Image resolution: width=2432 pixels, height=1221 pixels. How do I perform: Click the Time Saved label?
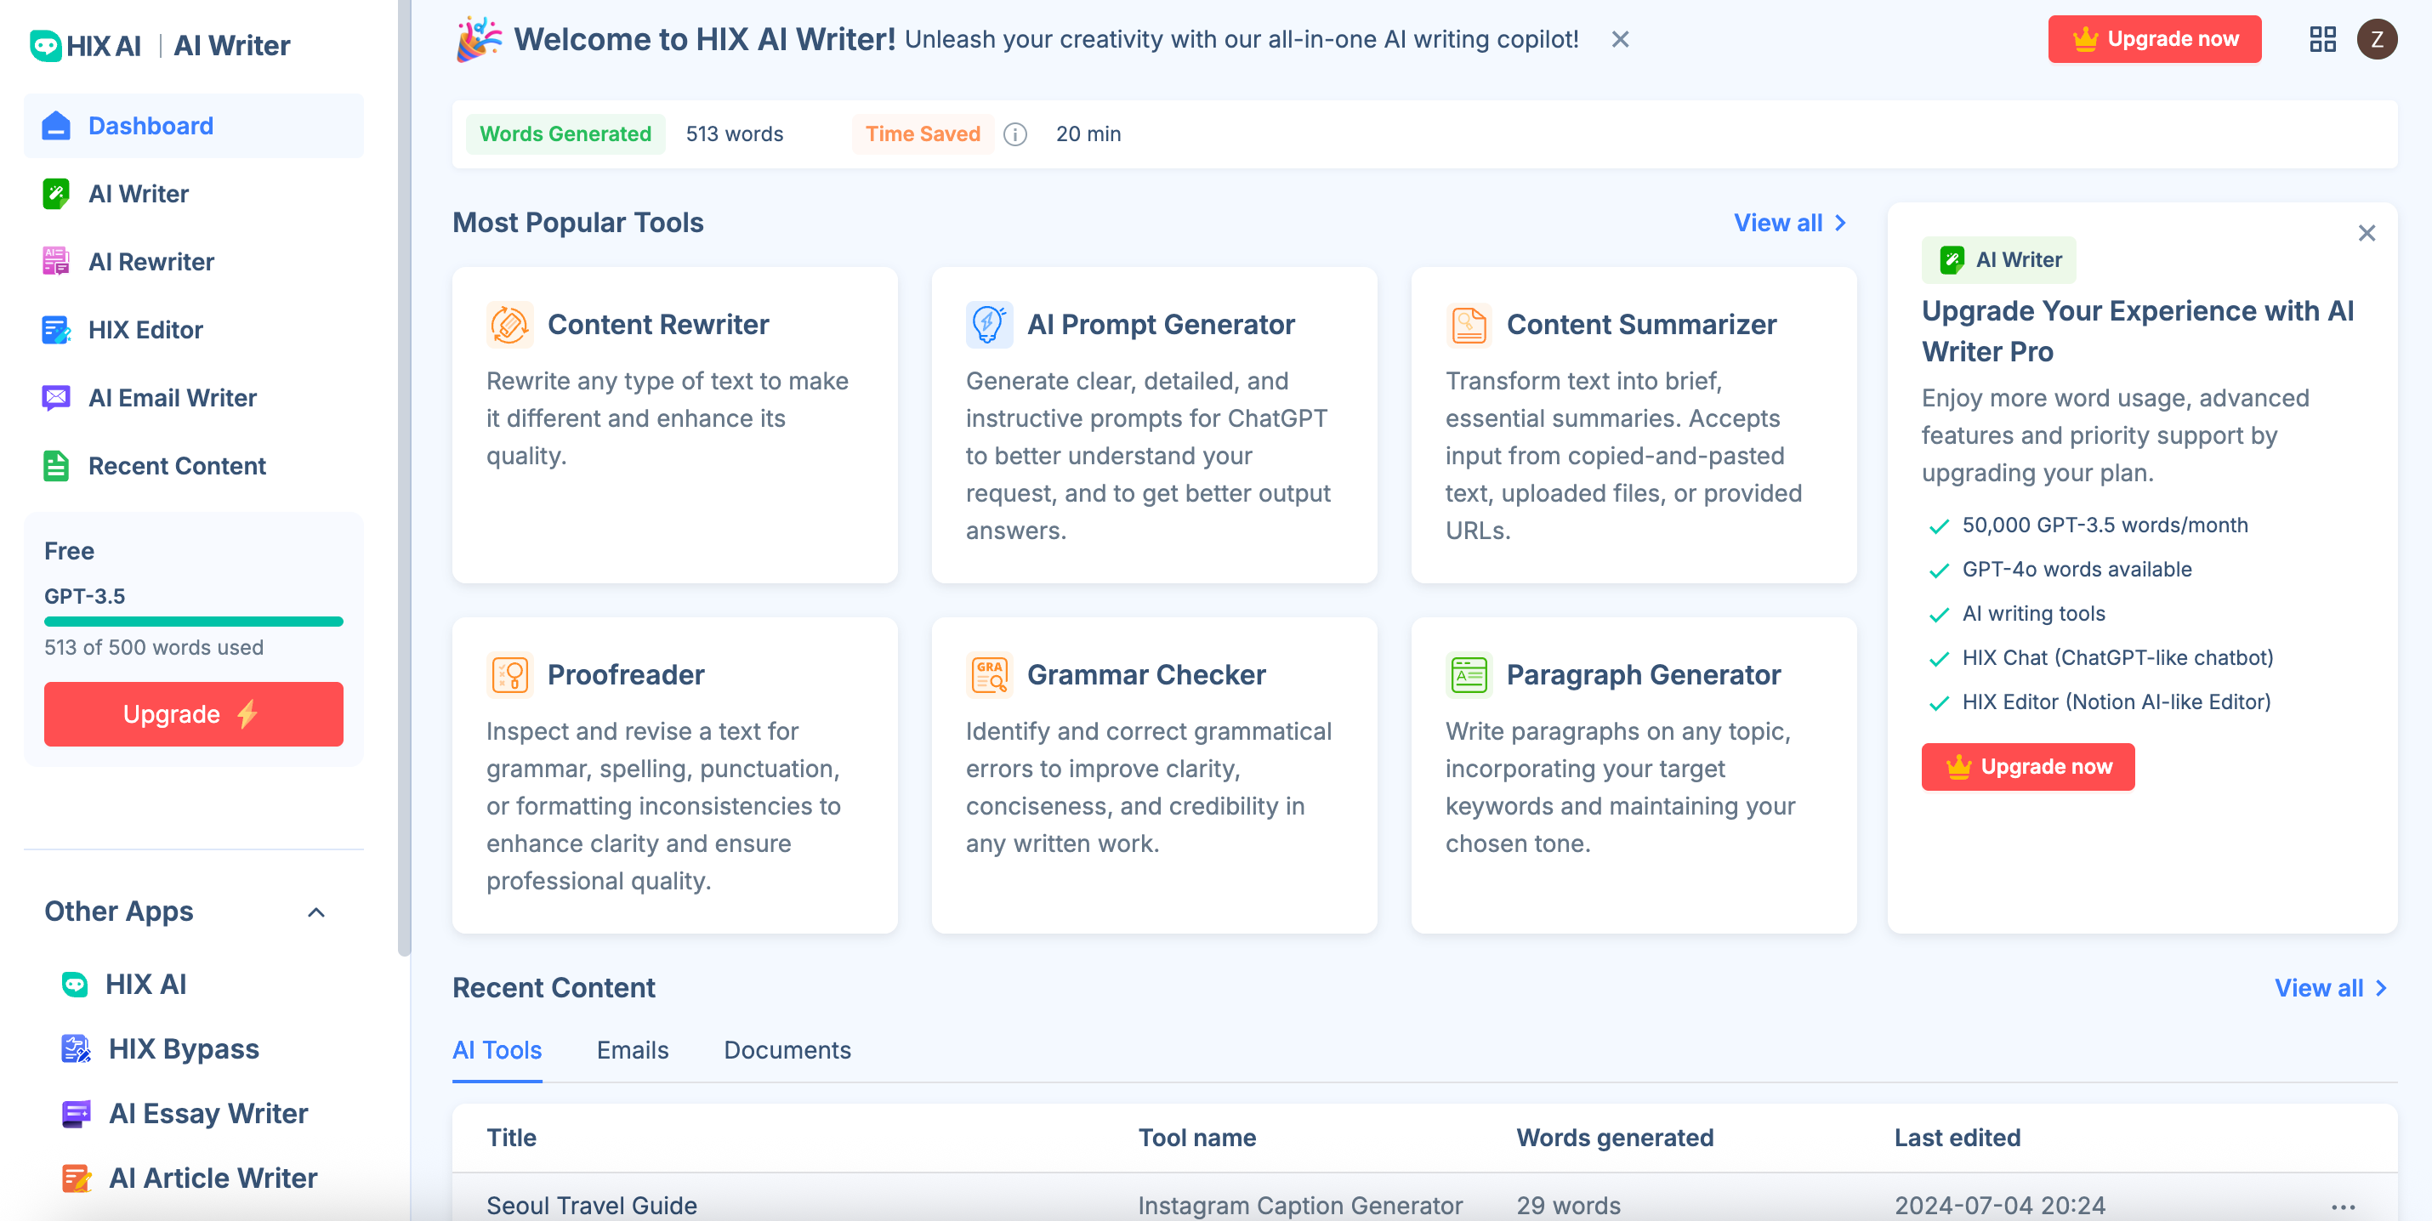pos(923,134)
